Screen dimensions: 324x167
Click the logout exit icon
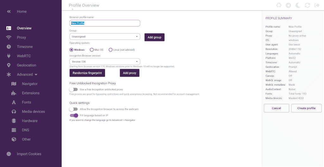(x=316, y=5)
